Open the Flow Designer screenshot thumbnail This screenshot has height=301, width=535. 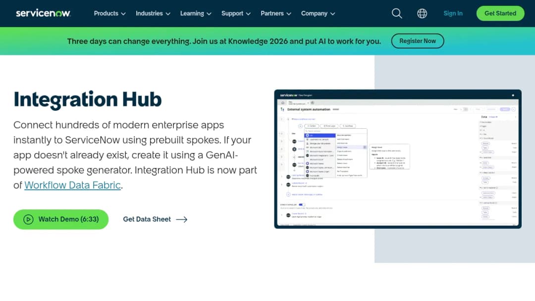coord(397,159)
